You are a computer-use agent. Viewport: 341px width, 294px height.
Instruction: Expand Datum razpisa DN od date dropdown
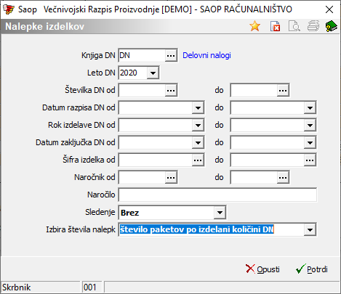(x=198, y=107)
